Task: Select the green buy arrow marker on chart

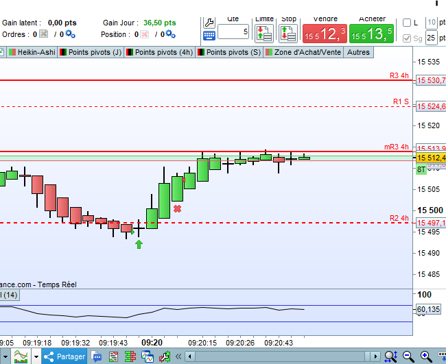Action: tap(139, 244)
